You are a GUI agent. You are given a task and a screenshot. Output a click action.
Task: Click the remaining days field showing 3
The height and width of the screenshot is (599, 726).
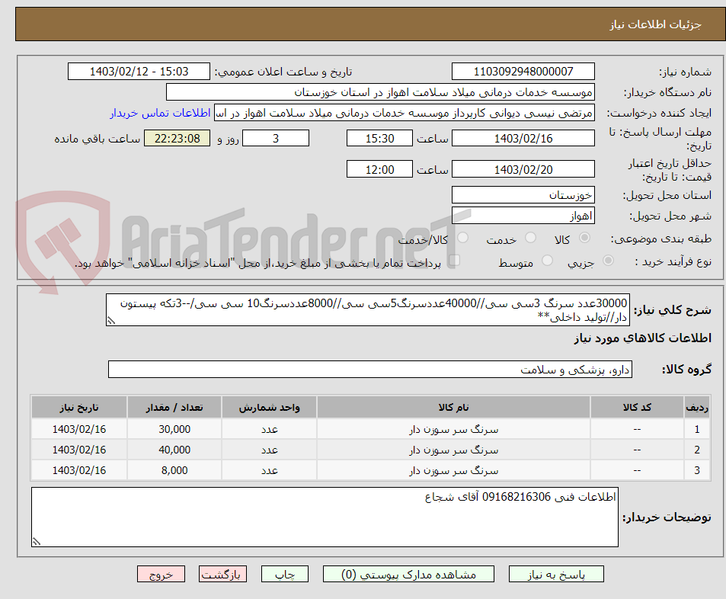pyautogui.click(x=276, y=138)
